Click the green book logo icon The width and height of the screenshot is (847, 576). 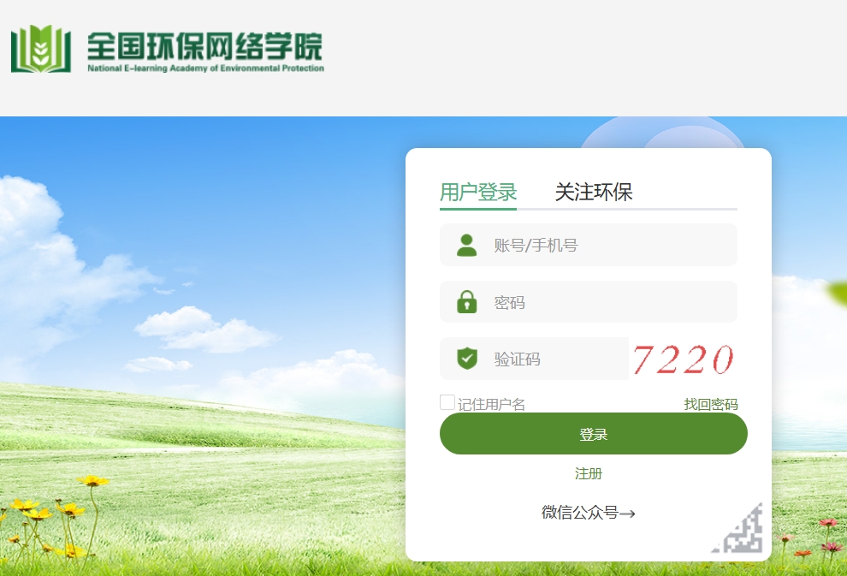click(41, 49)
